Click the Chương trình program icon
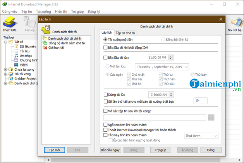244x163 pixels. click(x=16, y=60)
